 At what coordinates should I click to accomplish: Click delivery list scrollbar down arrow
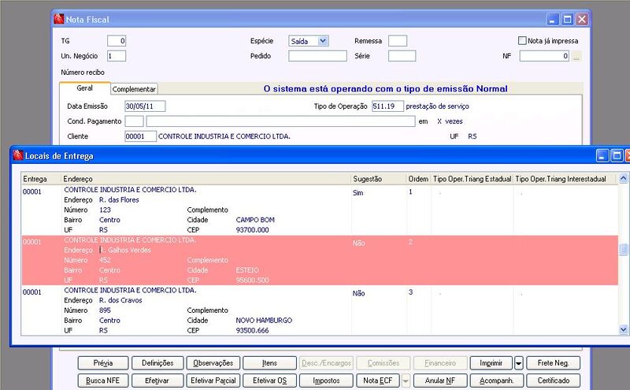pos(623,329)
